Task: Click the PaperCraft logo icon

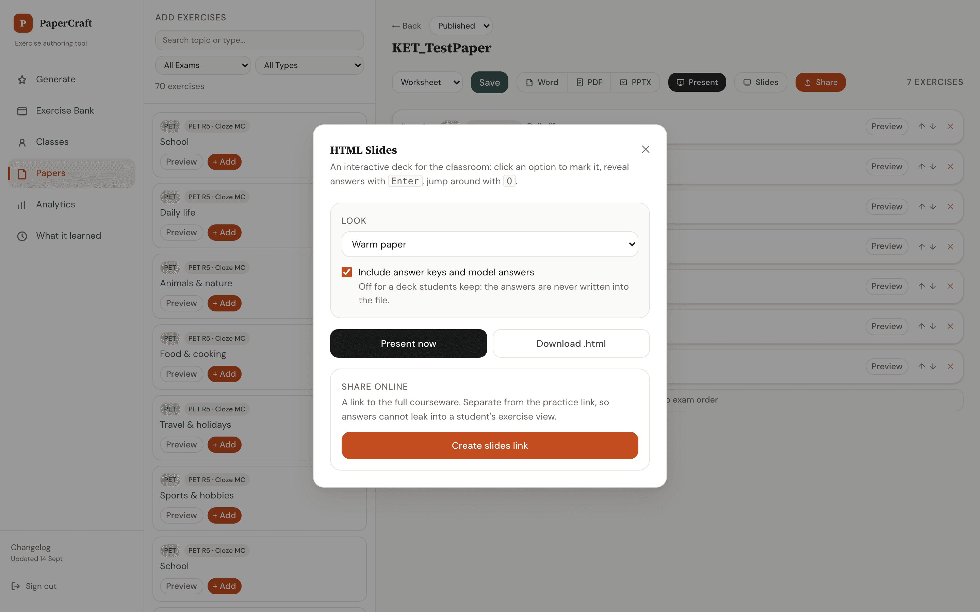Action: [23, 23]
